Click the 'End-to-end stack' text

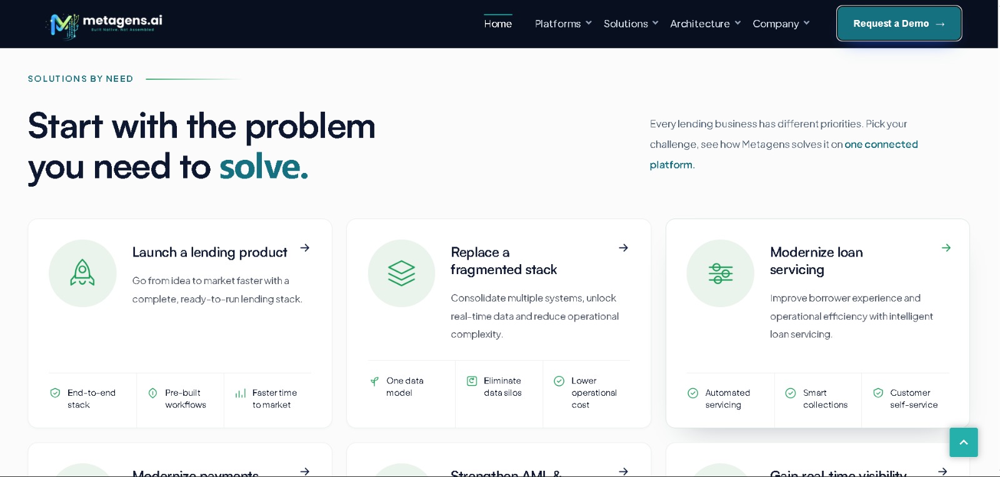[x=91, y=399]
